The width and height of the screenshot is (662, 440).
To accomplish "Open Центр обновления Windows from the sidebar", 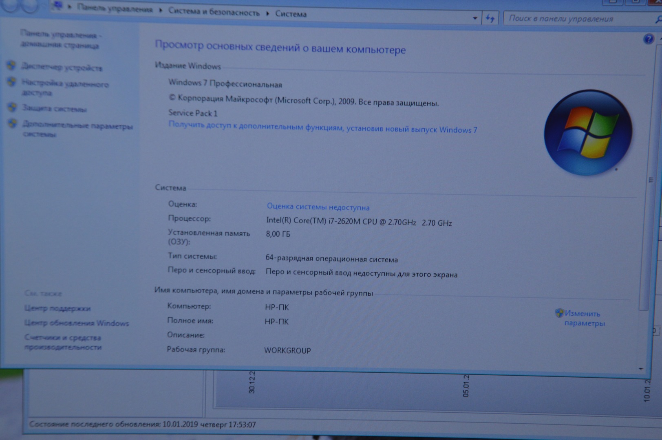I will click(77, 323).
